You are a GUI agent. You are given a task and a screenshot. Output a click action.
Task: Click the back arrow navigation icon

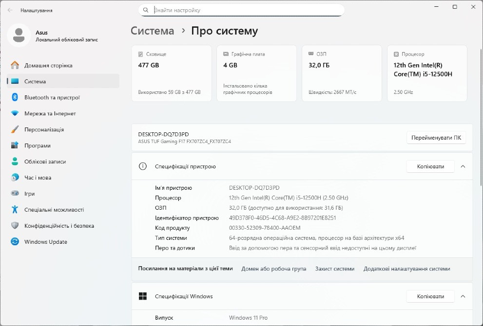pos(9,9)
